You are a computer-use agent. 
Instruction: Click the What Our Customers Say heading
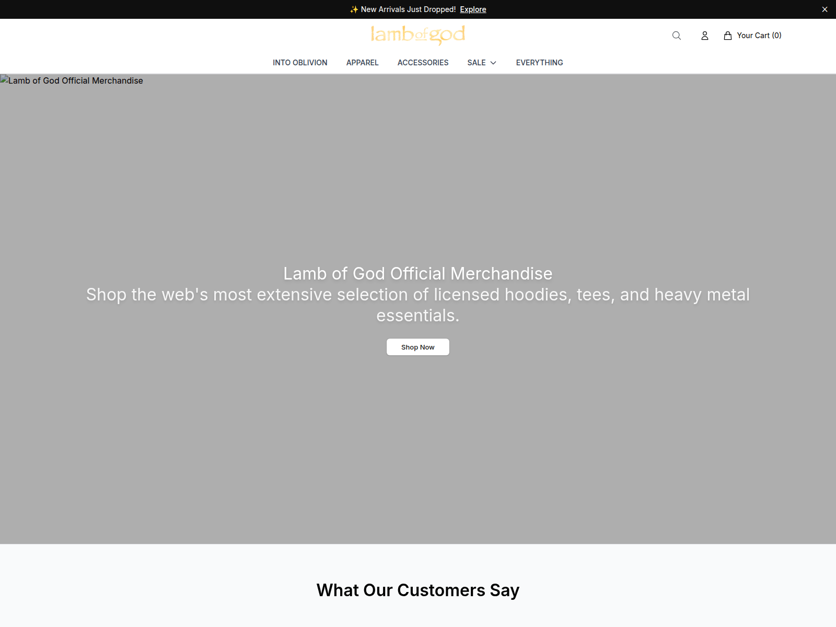[x=418, y=590]
